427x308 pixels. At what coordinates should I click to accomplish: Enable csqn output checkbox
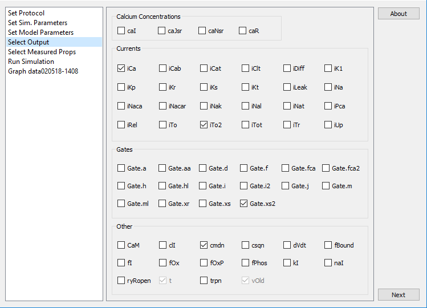[x=245, y=245]
